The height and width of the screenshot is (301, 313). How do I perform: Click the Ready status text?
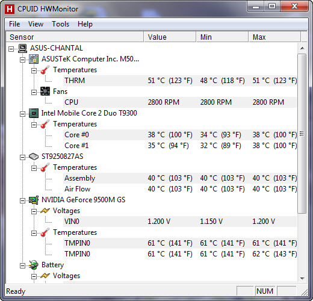tap(16, 291)
